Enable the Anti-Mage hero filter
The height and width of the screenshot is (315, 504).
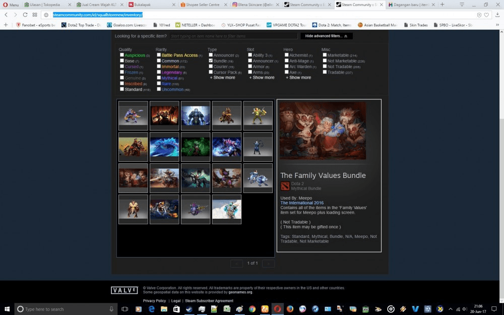[286, 60]
